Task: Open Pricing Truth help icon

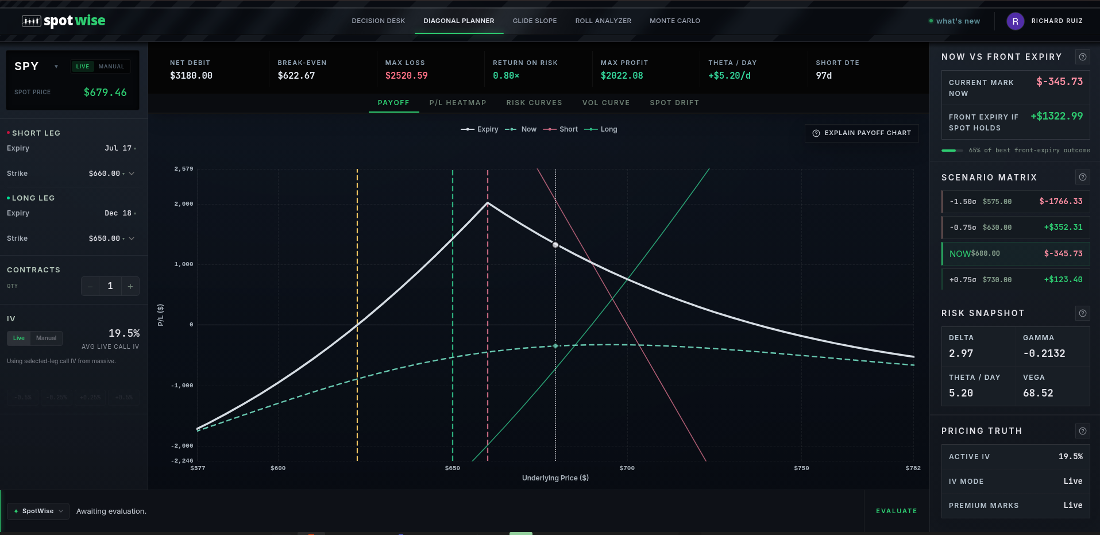Action: 1082,431
